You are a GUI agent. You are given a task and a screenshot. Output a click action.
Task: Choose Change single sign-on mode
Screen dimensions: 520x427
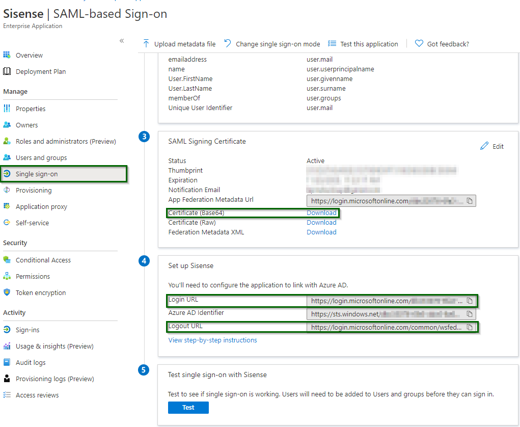click(x=272, y=44)
